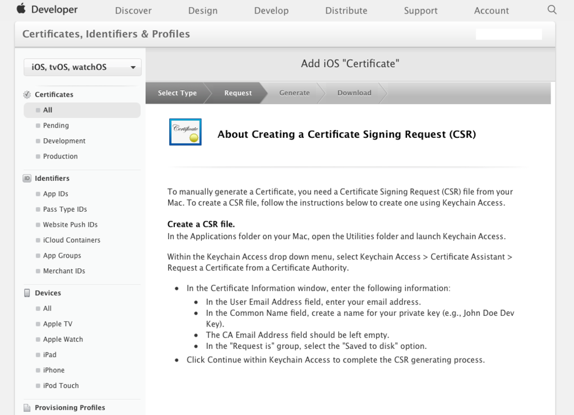574x415 pixels.
Task: Click the 'Create a CSR file.' subheading
Action: pyautogui.click(x=201, y=224)
